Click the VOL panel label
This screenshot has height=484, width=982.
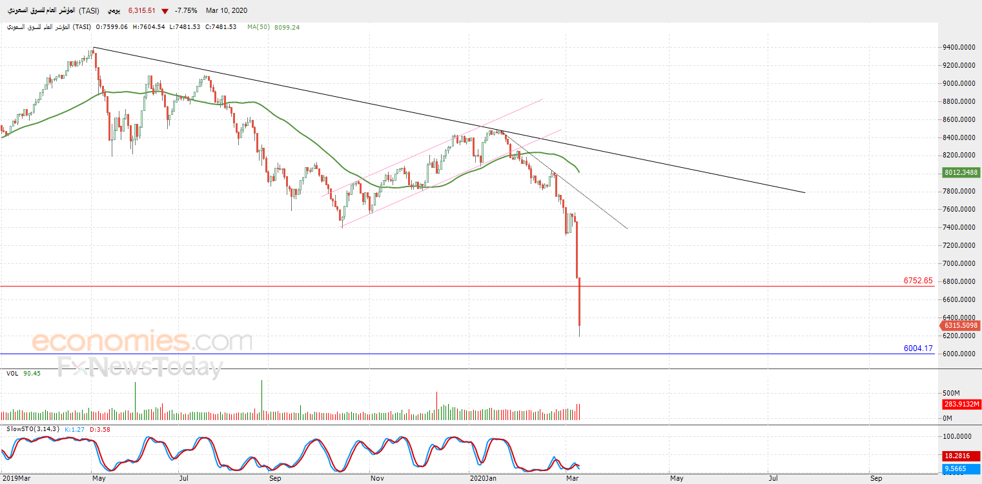coord(12,374)
